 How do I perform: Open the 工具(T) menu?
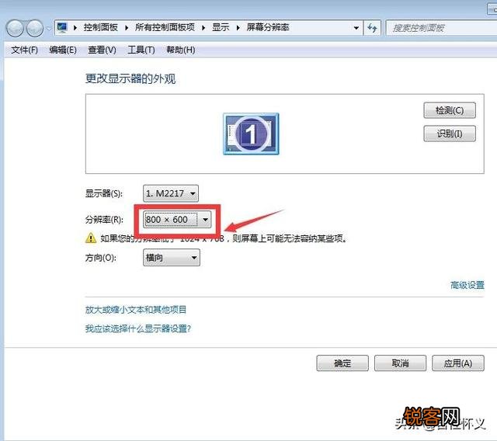click(141, 50)
